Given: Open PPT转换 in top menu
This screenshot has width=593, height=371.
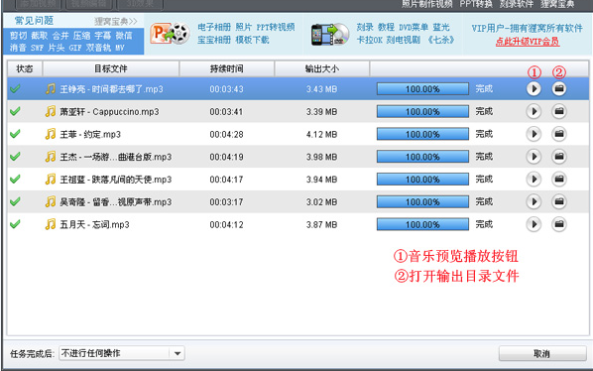Looking at the screenshot, I should (x=476, y=4).
